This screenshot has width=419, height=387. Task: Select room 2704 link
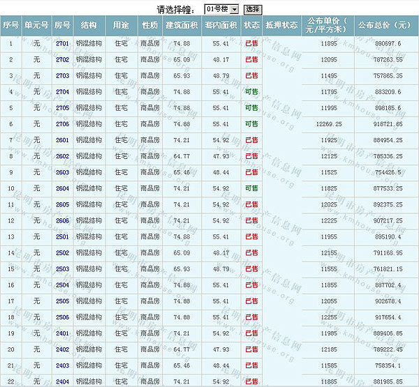tap(63, 92)
